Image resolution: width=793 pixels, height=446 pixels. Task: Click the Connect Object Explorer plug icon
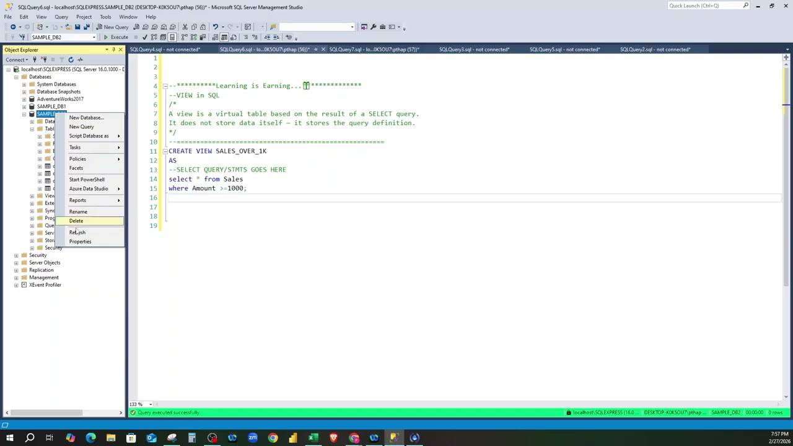click(35, 59)
